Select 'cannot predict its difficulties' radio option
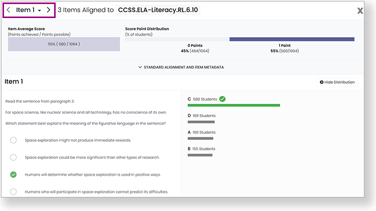376x211 pixels. coord(14,191)
